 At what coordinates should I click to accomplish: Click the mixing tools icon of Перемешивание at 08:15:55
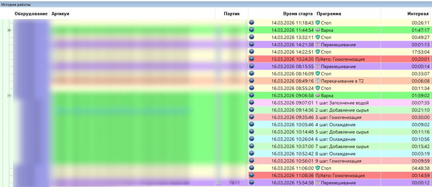(318, 66)
